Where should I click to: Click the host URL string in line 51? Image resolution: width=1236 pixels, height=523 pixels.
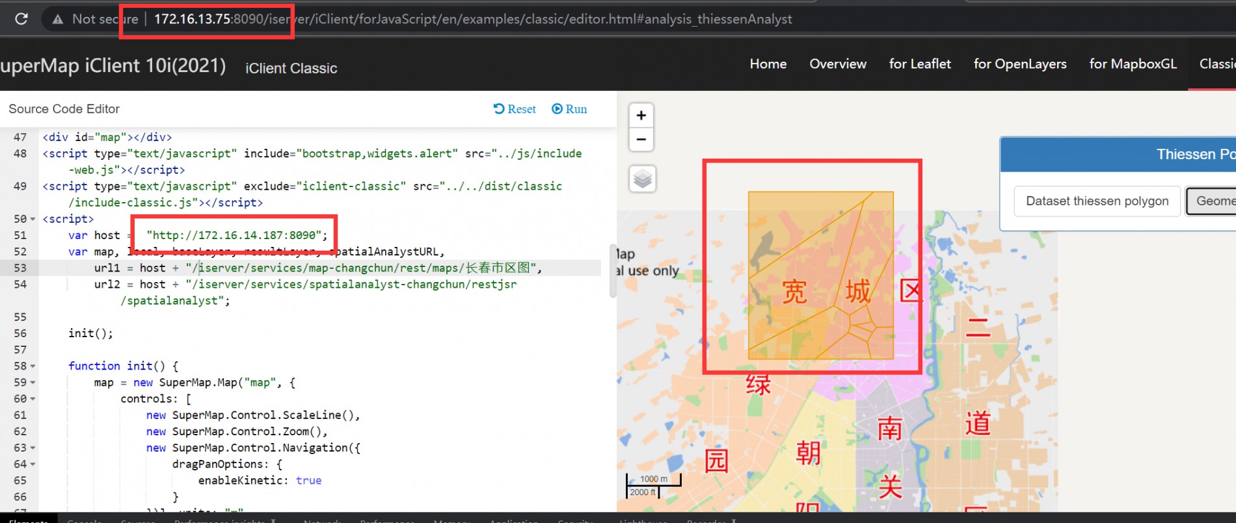click(x=234, y=235)
